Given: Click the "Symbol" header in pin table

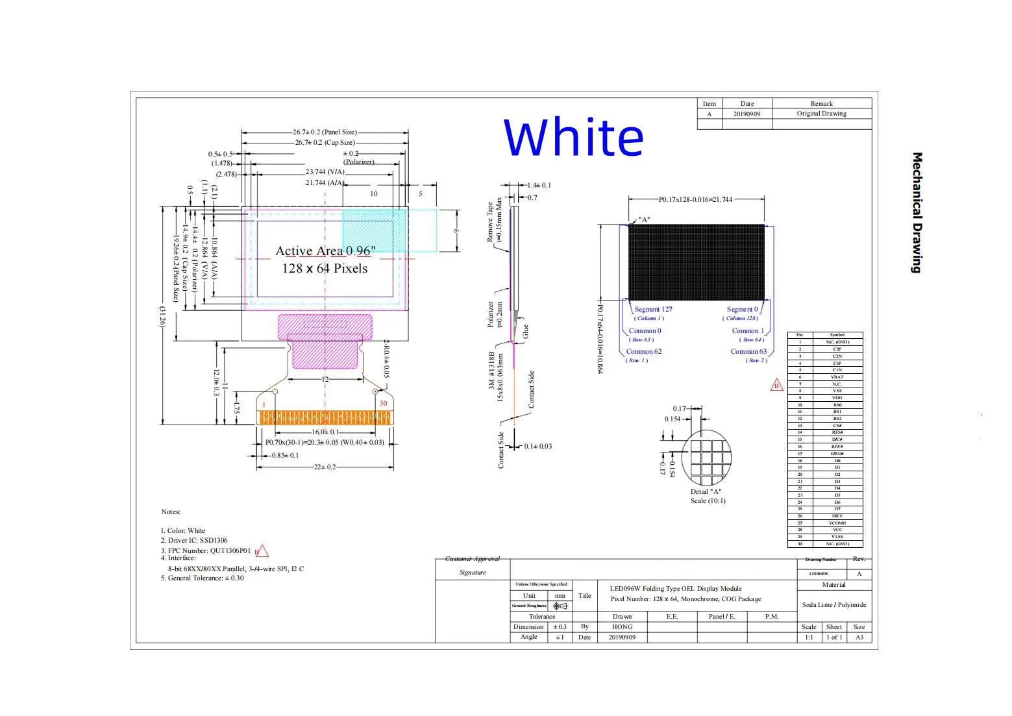Looking at the screenshot, I should coord(837,335).
